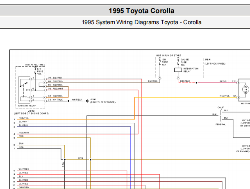Click row 5 'BRN' wire label
The height and width of the screenshot is (189, 250).
pyautogui.click(x=21, y=136)
